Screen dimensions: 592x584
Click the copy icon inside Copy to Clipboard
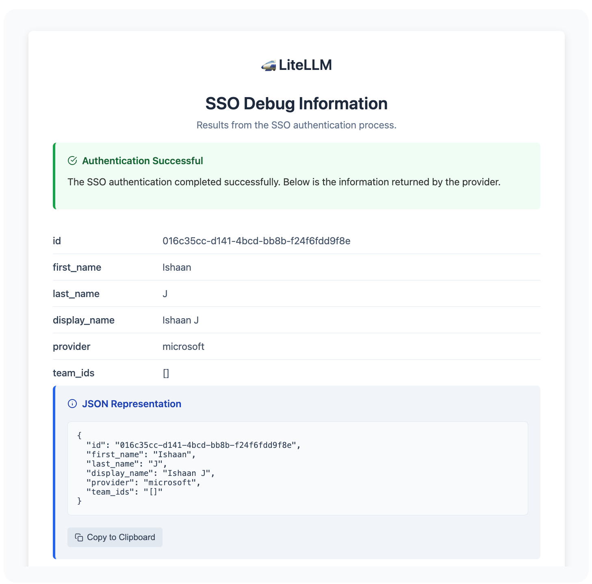tap(79, 537)
